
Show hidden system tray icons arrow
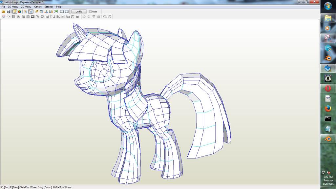click(323, 167)
